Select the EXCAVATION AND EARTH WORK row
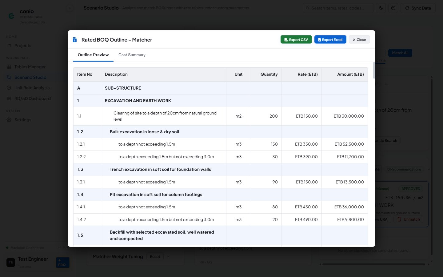This screenshot has height=277, width=443. click(x=221, y=101)
